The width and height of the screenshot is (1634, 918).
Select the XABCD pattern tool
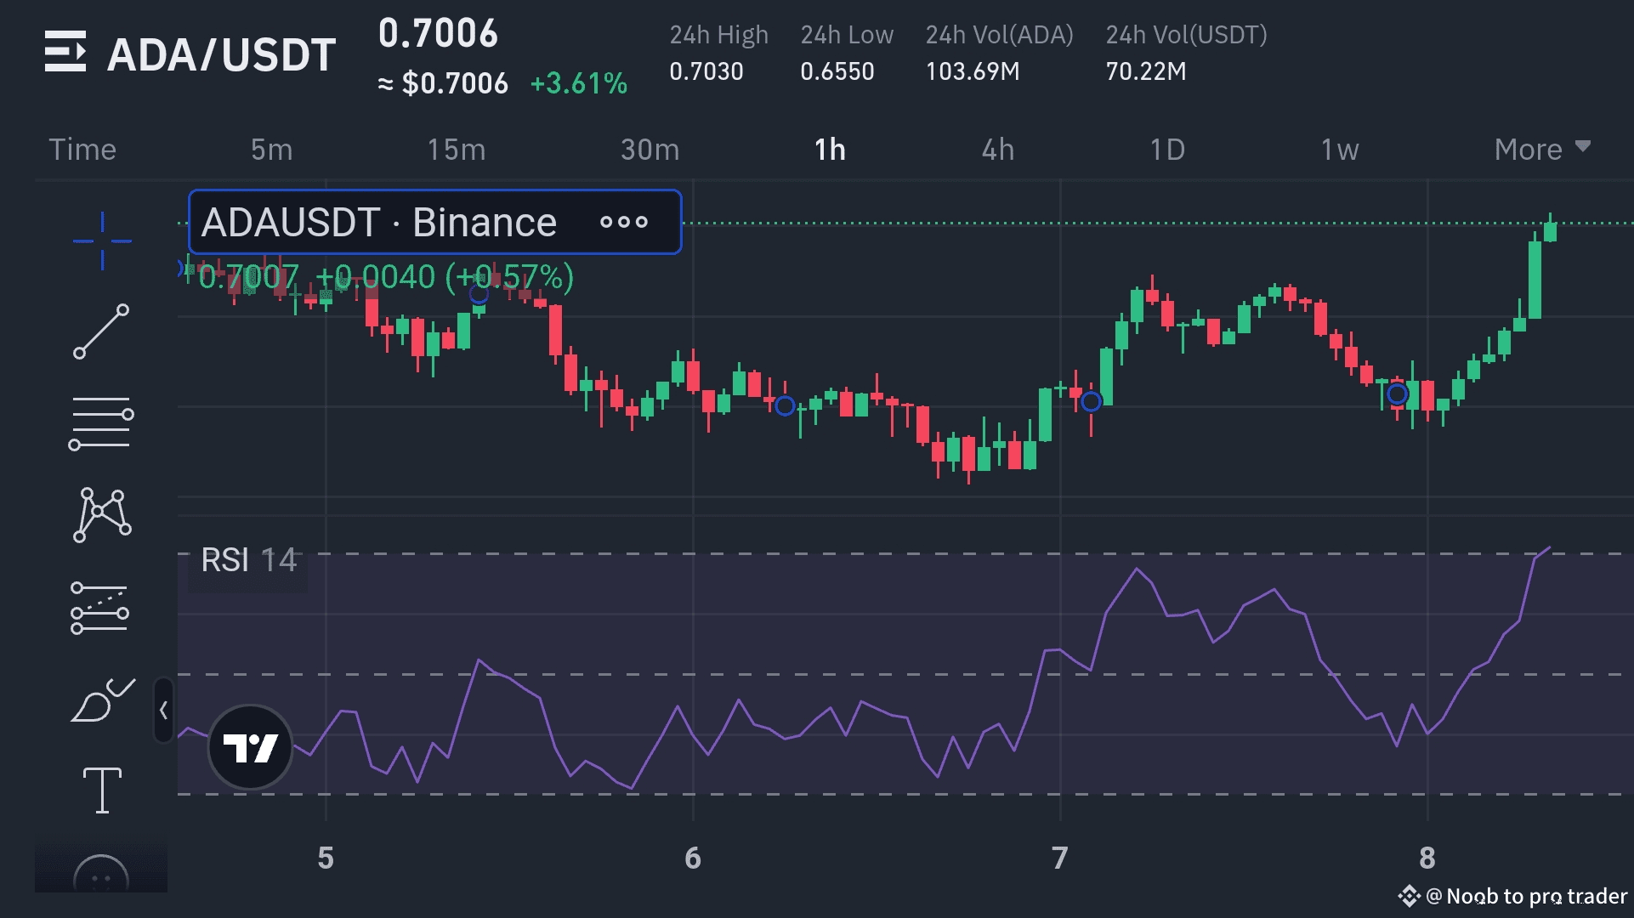(102, 514)
